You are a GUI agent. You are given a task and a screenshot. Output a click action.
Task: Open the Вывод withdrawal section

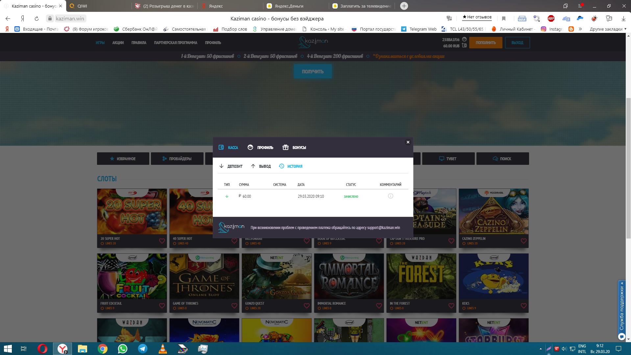(261, 166)
